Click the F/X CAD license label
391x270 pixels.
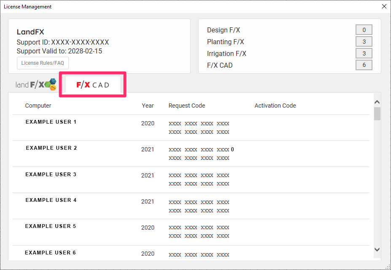(220, 65)
